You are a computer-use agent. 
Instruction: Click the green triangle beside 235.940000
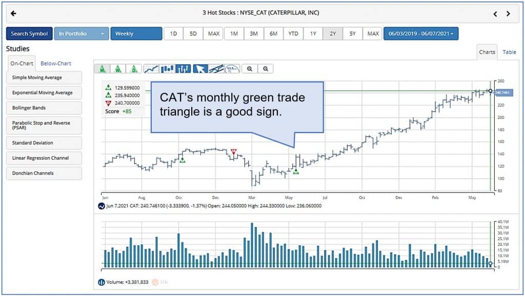tap(108, 95)
